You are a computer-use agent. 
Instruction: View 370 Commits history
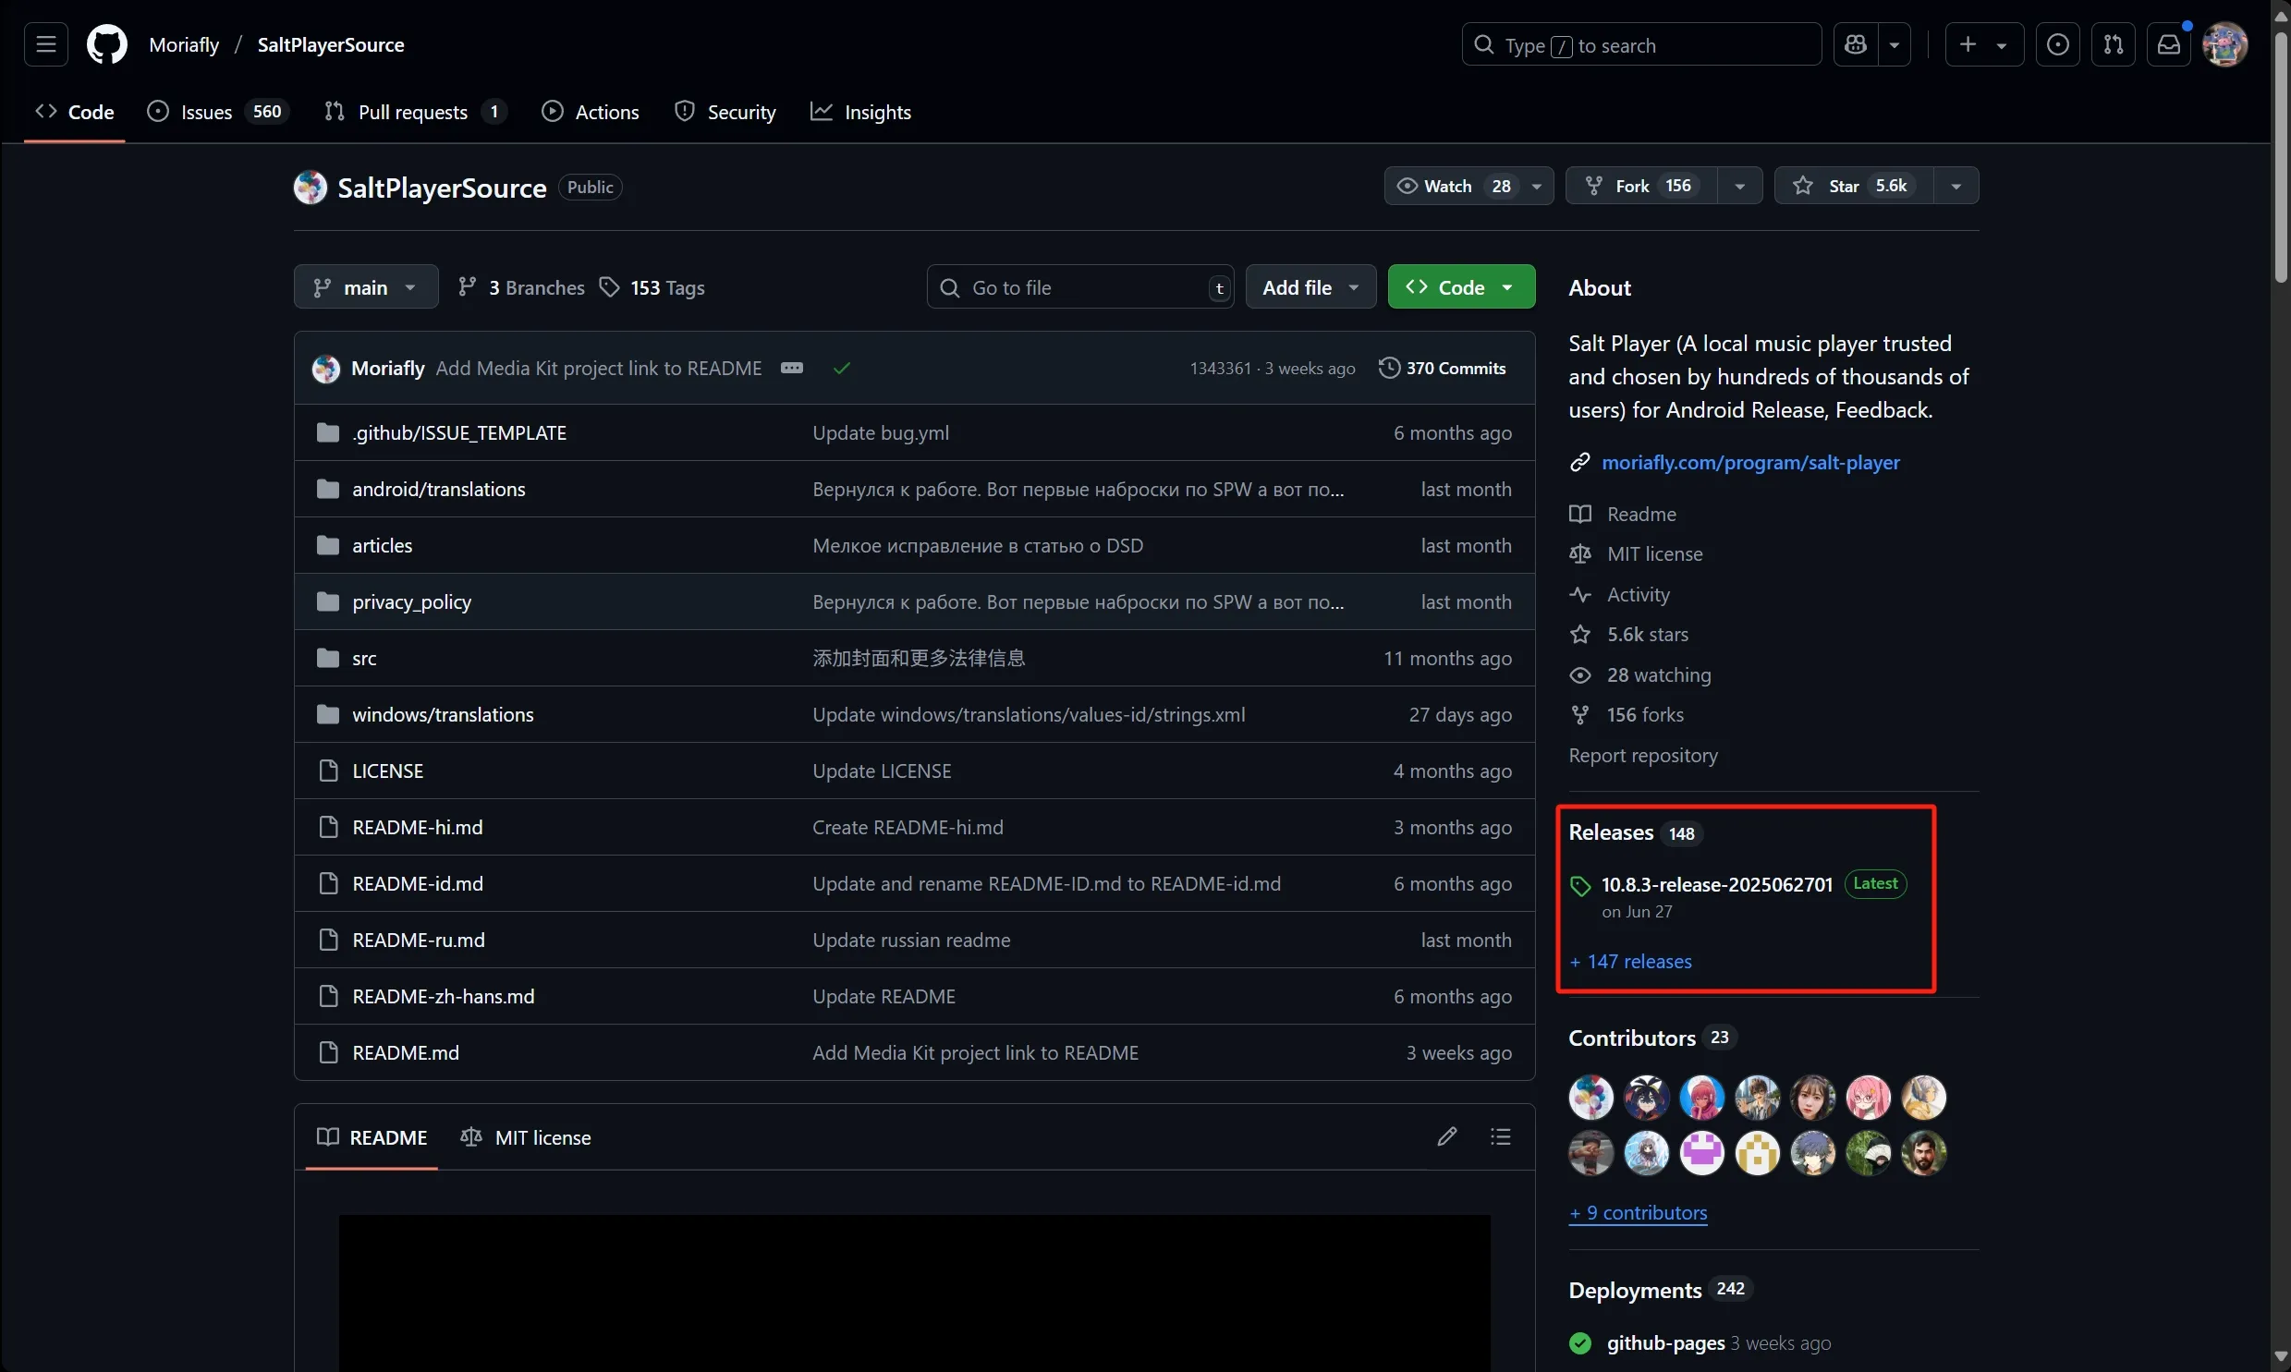point(1443,368)
